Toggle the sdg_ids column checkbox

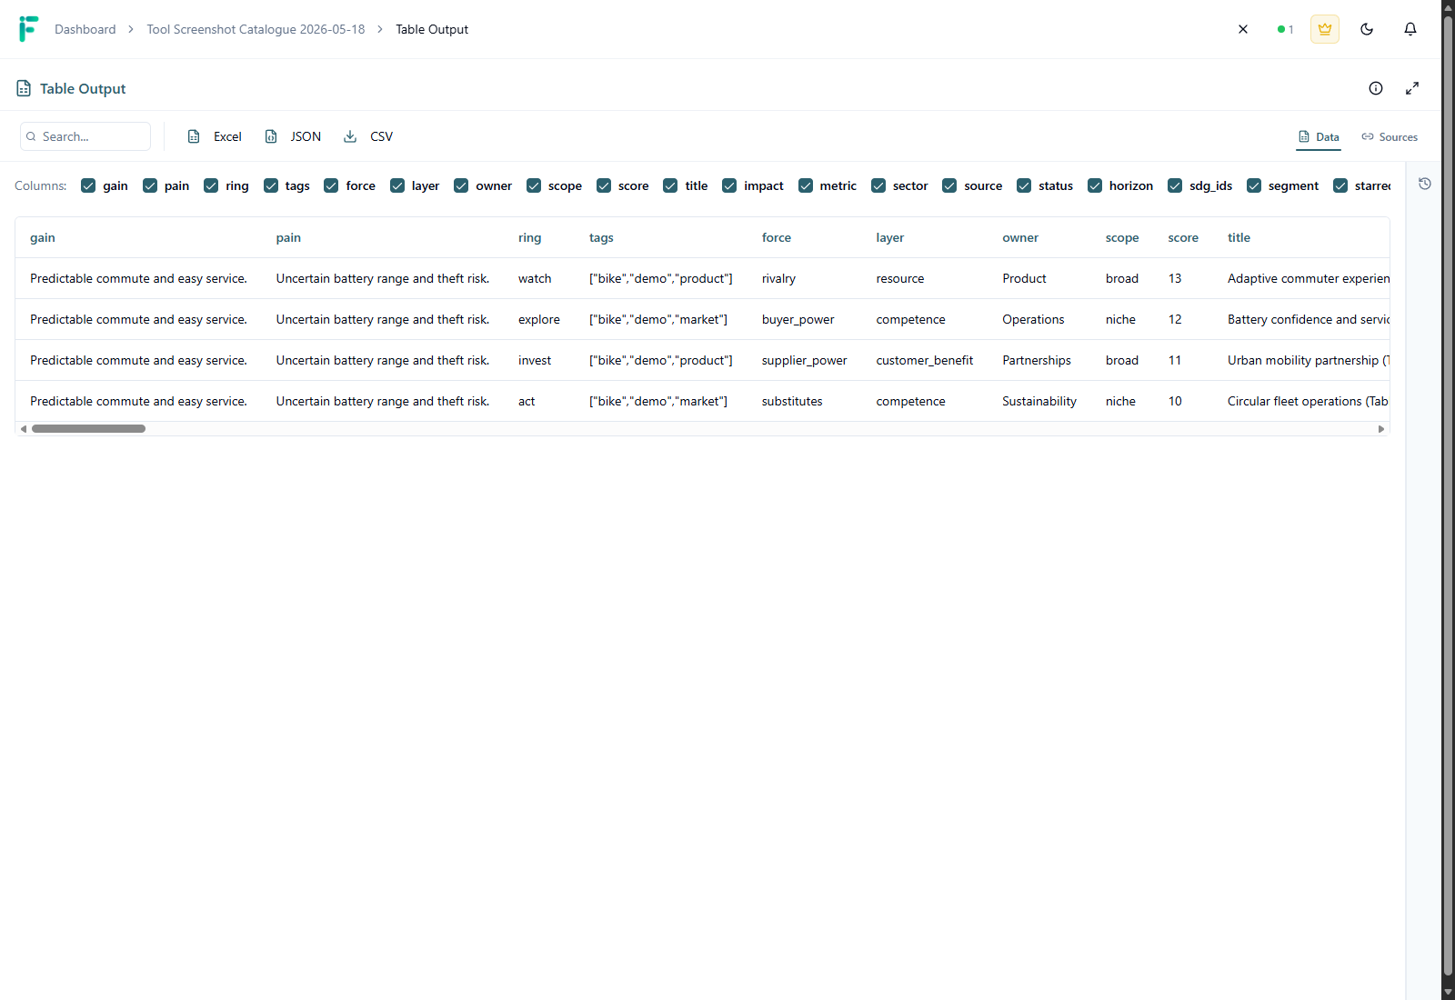[1175, 185]
